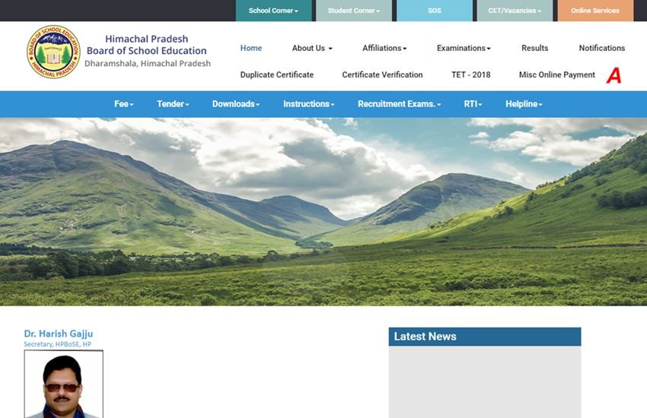Click the HP Board of School Education logo

[x=53, y=52]
